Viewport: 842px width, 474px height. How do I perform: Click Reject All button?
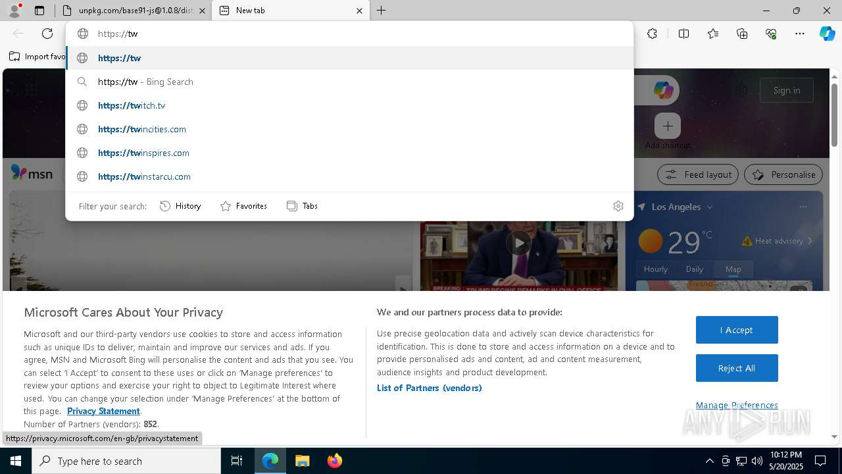coord(737,368)
